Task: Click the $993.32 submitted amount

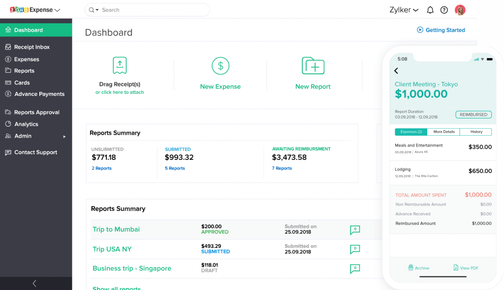Action: (179, 157)
